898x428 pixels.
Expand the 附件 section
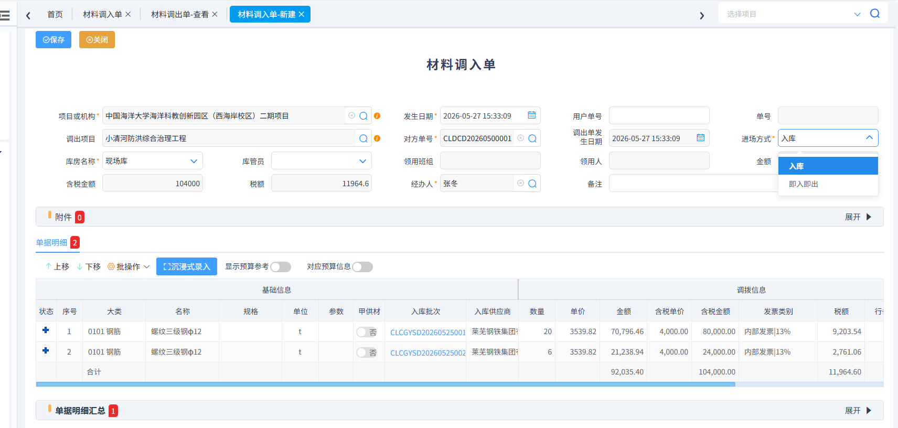click(x=858, y=217)
